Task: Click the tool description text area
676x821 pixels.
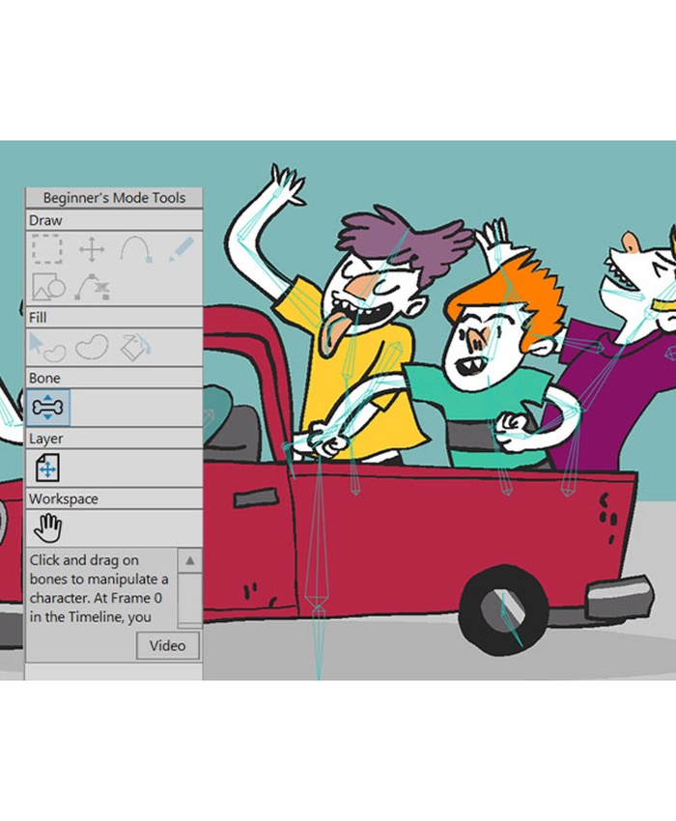Action: pyautogui.click(x=99, y=587)
